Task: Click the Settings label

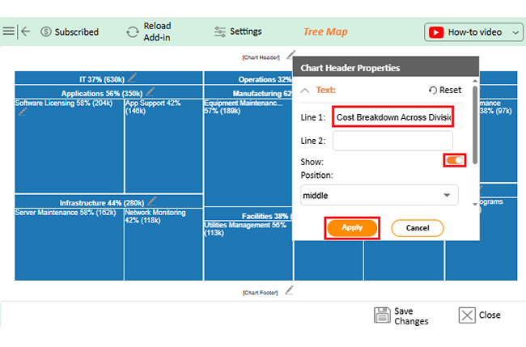Action: (x=245, y=32)
